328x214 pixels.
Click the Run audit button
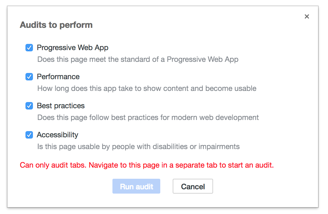pos(136,186)
